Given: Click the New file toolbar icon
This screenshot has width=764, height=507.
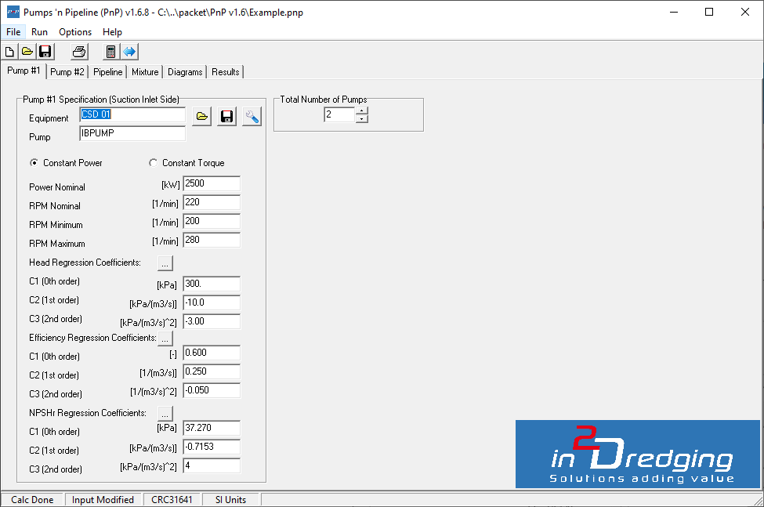Looking at the screenshot, I should [10, 52].
